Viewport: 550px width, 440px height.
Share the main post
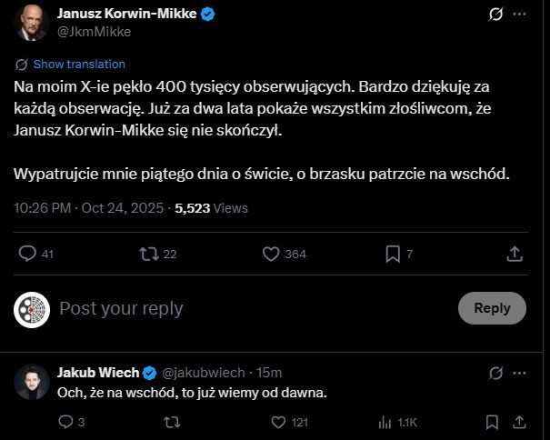click(x=515, y=254)
